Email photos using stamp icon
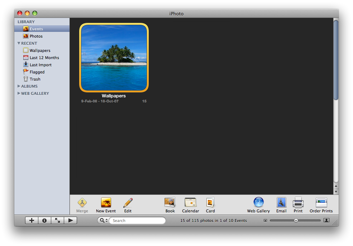 click(x=281, y=203)
